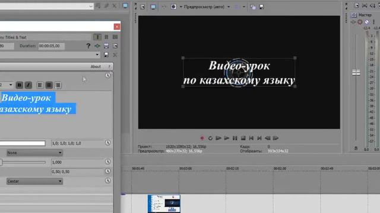Image resolution: width=380 pixels, height=213 pixels.
Task: Pause playback in the preview window
Action: click(x=235, y=138)
